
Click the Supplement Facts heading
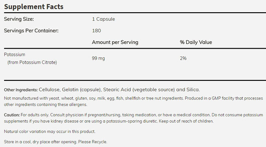[x=34, y=7]
